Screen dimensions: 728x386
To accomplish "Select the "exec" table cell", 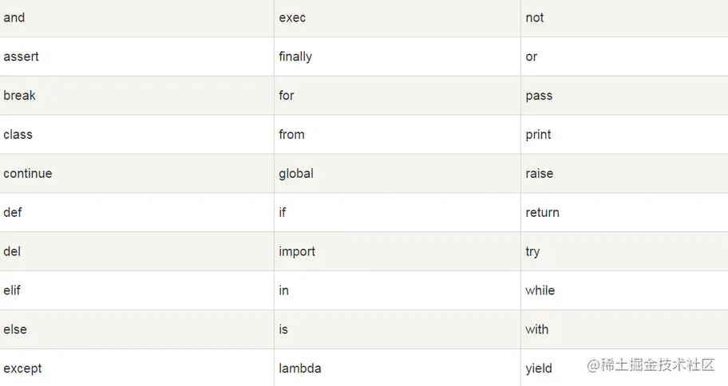I will point(292,18).
